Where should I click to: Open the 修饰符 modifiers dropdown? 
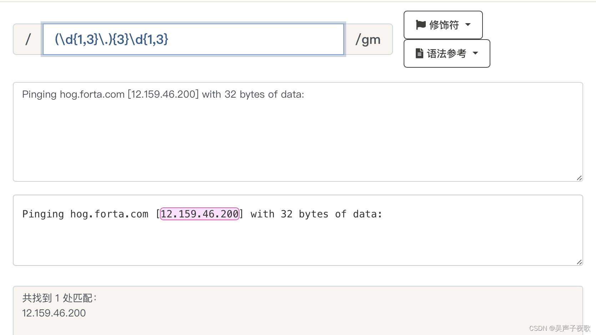click(x=443, y=25)
